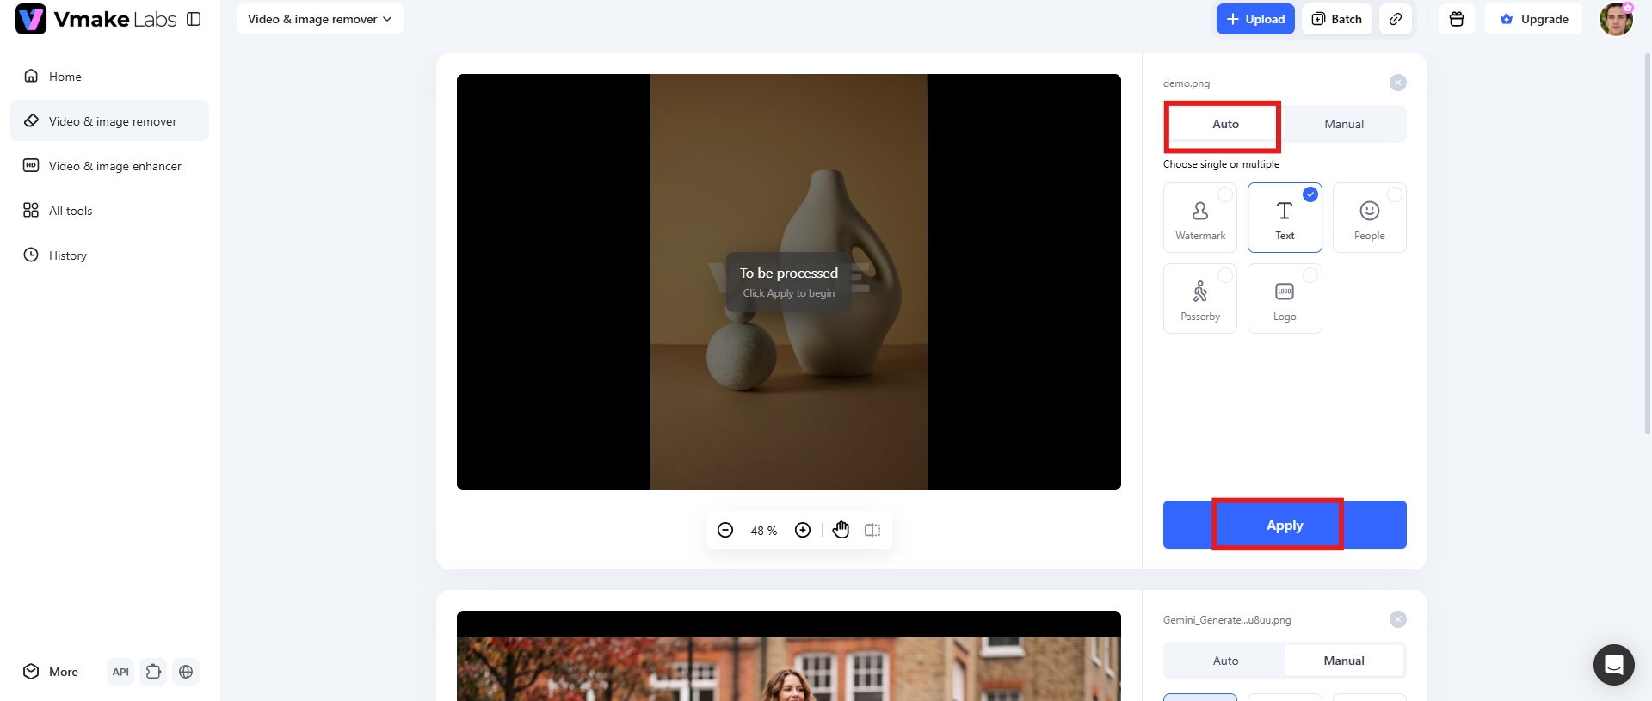
Task: Open the user profile avatar menu
Action: pyautogui.click(x=1616, y=19)
